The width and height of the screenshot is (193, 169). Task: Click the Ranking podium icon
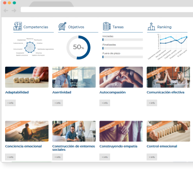pyautogui.click(x=151, y=26)
